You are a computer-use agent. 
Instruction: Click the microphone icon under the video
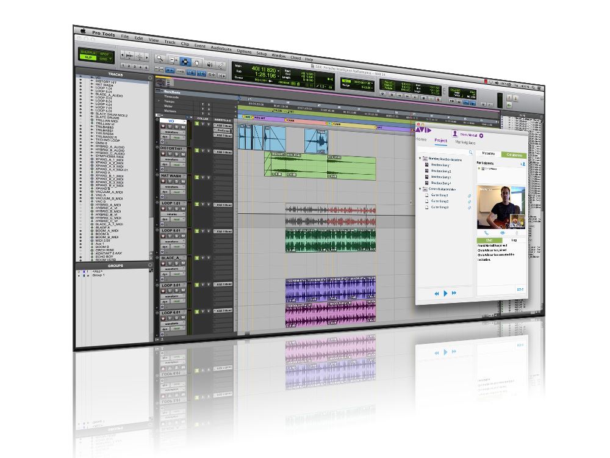pos(517,233)
